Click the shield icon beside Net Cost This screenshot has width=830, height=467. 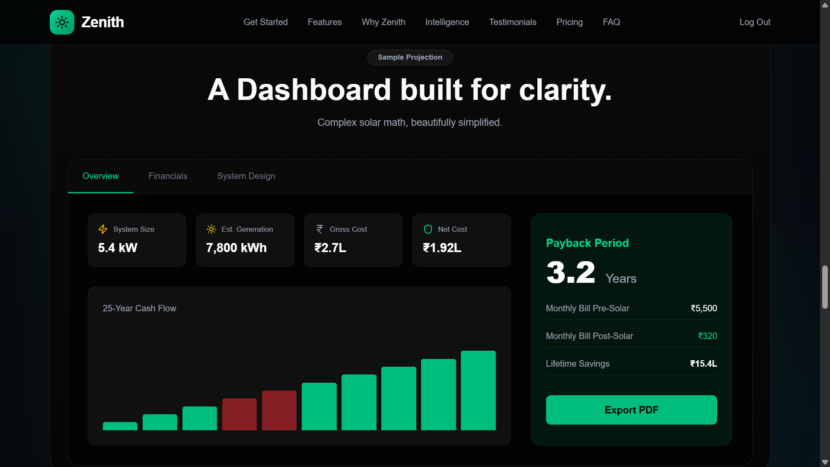click(x=428, y=229)
